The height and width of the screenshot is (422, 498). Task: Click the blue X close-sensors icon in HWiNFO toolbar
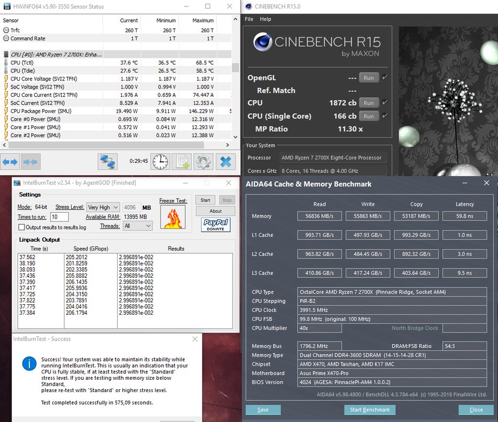226,161
